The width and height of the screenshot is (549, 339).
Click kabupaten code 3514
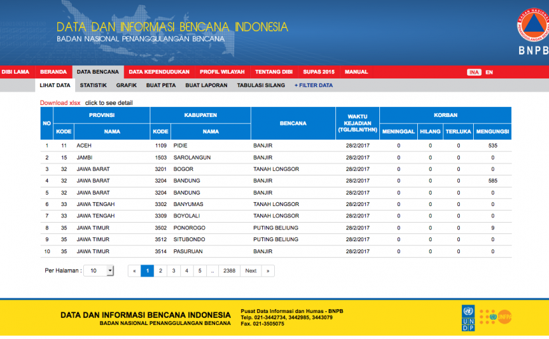(161, 251)
